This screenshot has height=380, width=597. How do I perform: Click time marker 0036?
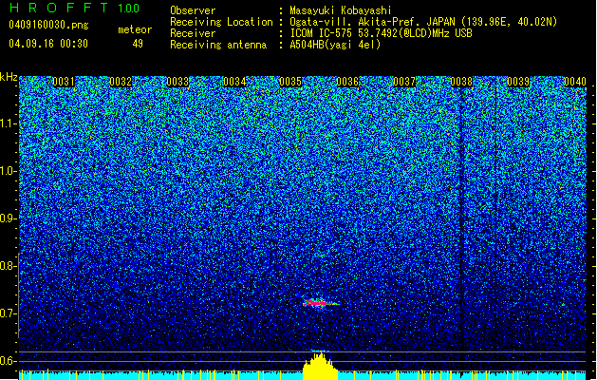click(347, 82)
